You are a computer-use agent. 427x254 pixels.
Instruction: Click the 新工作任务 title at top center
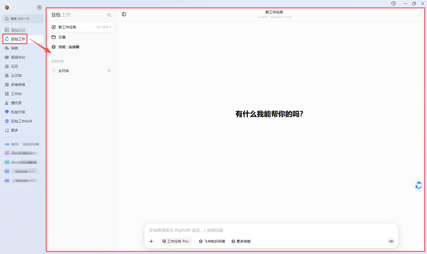click(x=274, y=12)
